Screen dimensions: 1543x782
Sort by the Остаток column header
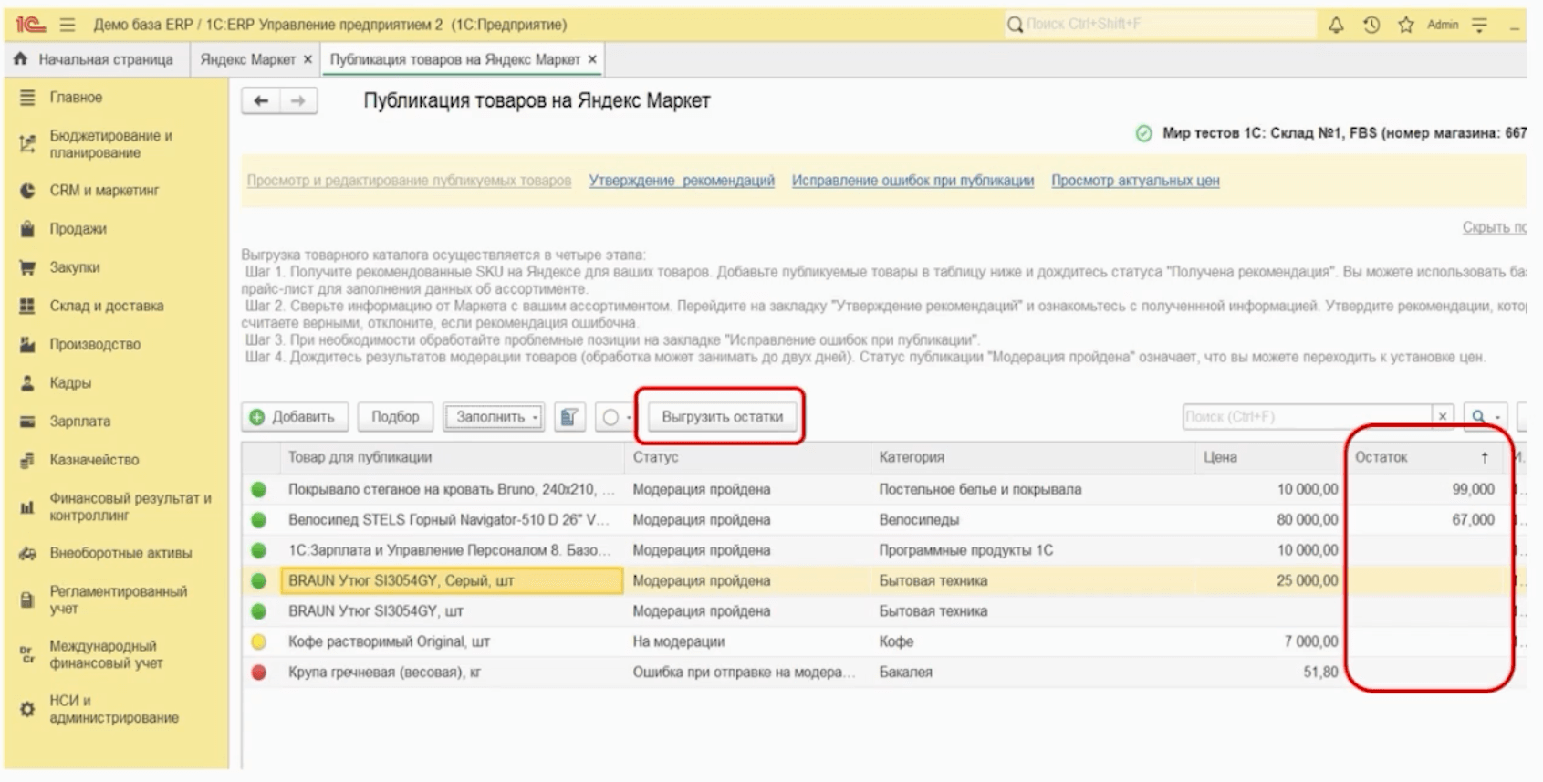pos(1425,457)
